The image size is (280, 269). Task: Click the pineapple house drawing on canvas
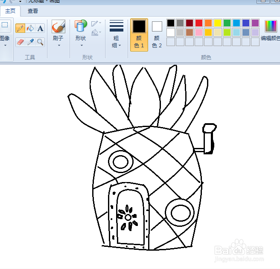(142, 158)
